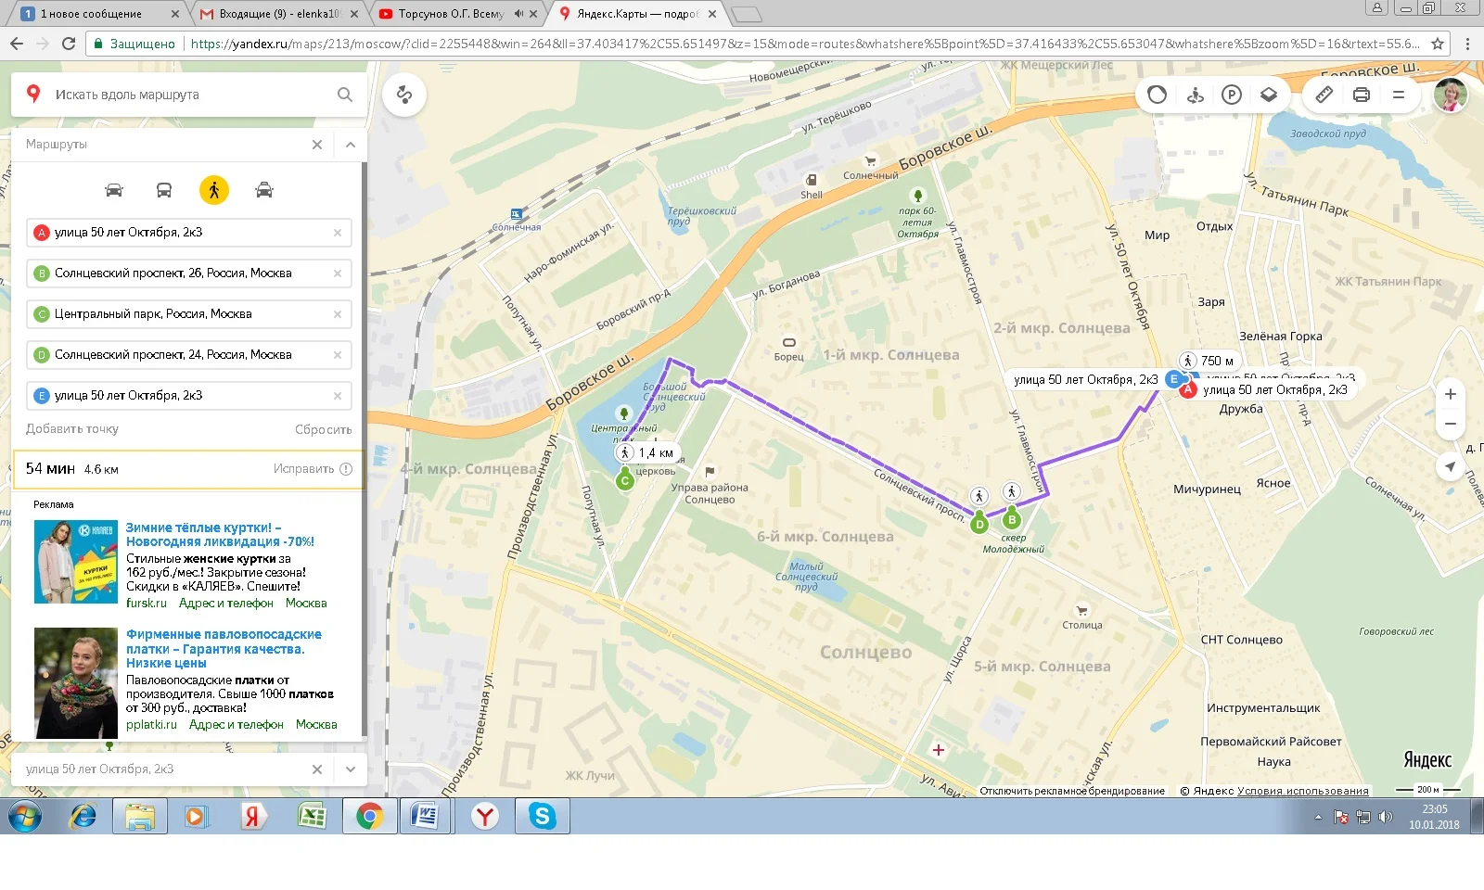
Task: Click the route builder button beside search
Action: [404, 94]
